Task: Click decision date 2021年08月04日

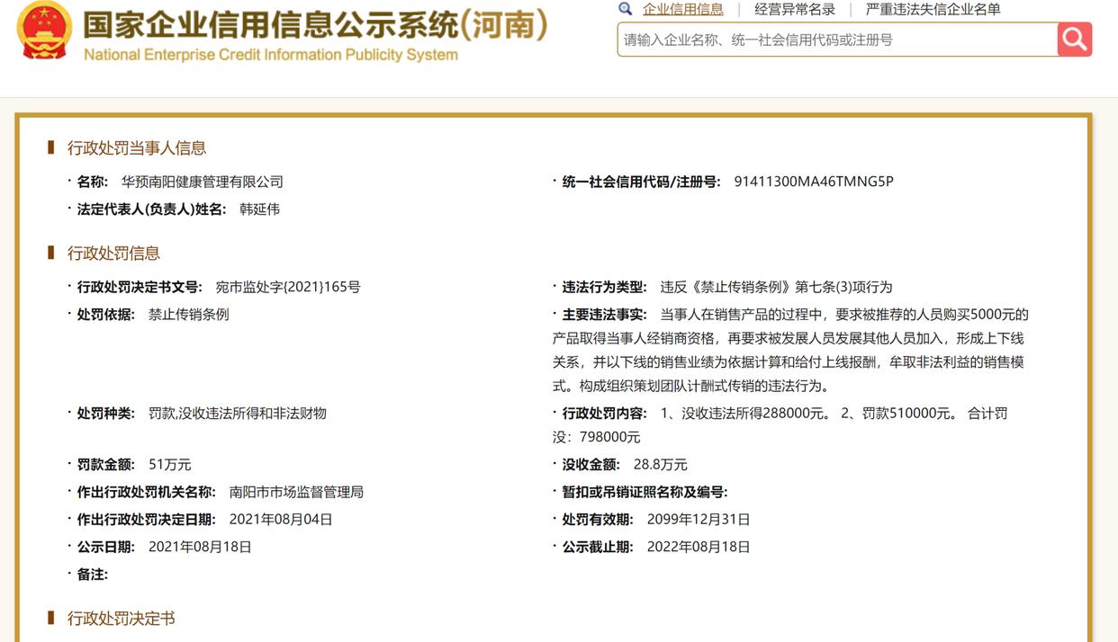Action: (281, 520)
